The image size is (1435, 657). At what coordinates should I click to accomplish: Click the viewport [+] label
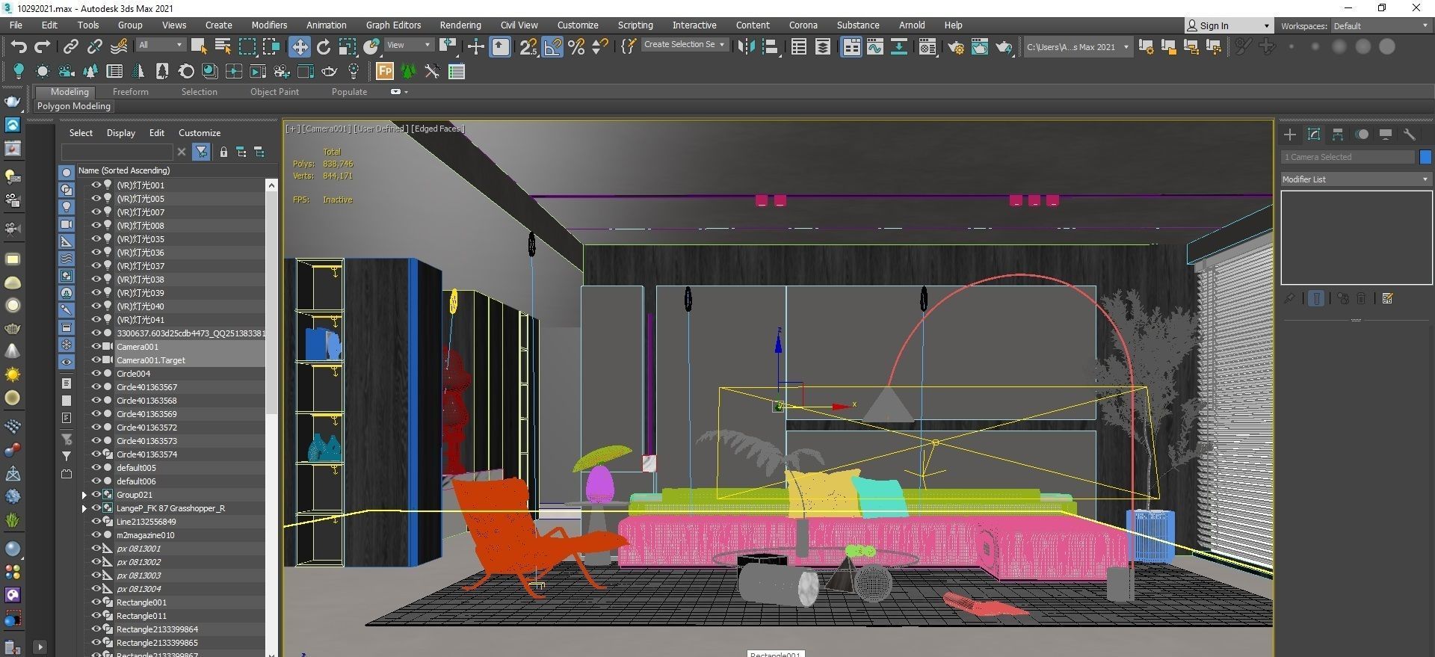[x=292, y=129]
